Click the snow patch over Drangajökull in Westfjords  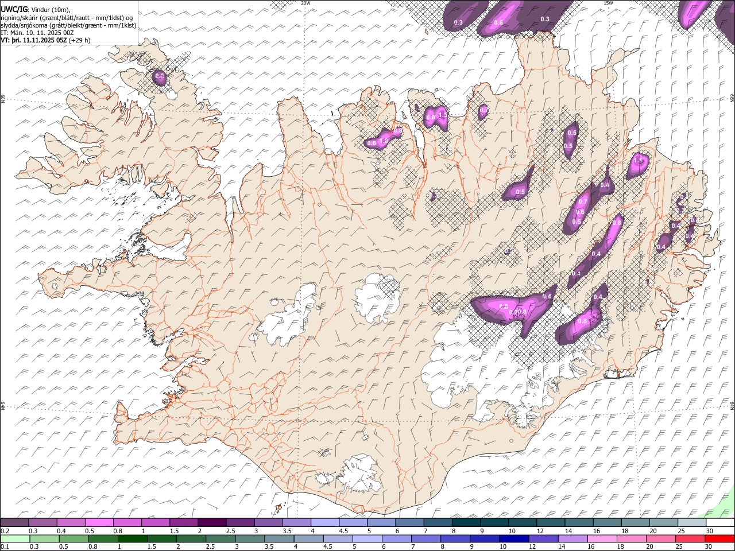pyautogui.click(x=160, y=77)
